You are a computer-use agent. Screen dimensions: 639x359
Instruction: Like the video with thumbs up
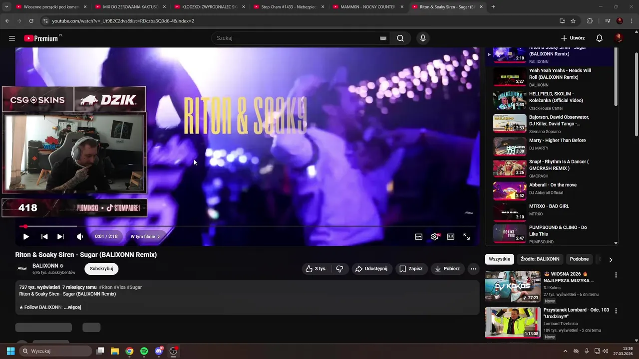[316, 269]
